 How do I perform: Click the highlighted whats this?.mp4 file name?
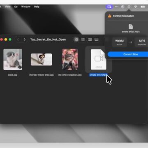click(98, 75)
